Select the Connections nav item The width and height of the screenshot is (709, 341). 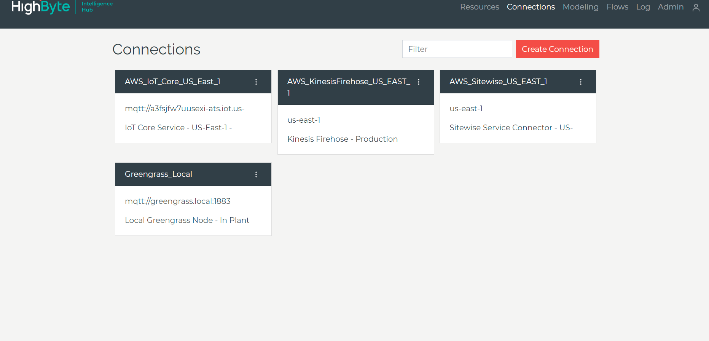(531, 7)
